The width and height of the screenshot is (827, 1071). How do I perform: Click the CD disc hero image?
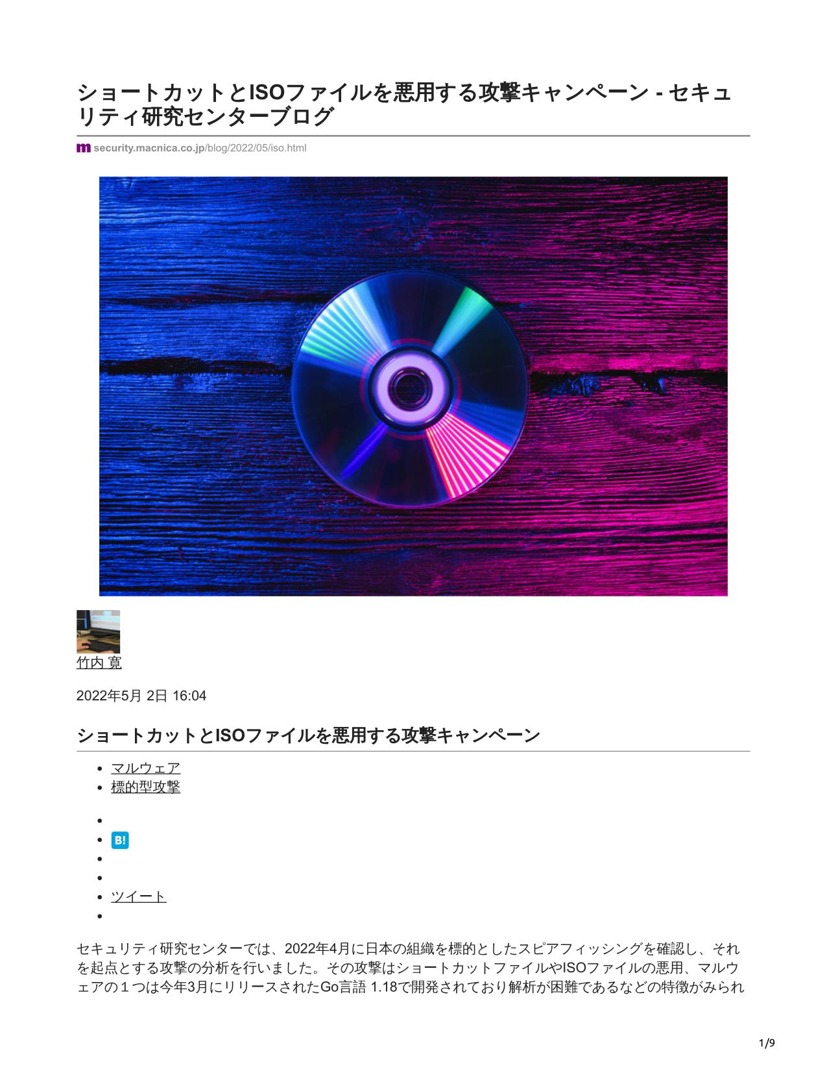(413, 386)
